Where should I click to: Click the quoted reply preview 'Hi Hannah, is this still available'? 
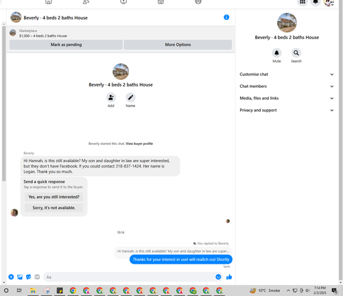(173, 251)
